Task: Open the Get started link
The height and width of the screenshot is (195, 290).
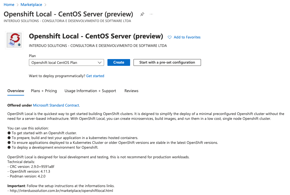Action: [95, 76]
